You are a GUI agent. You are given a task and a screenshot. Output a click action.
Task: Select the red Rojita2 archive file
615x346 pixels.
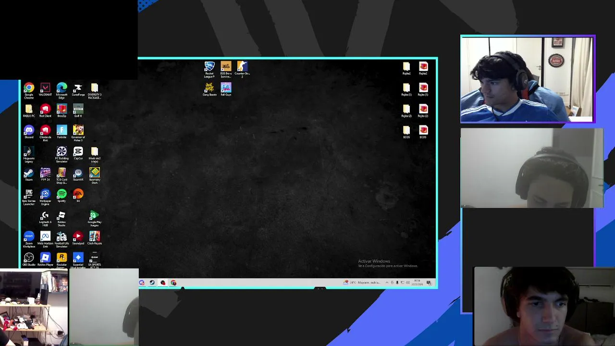coord(423,68)
